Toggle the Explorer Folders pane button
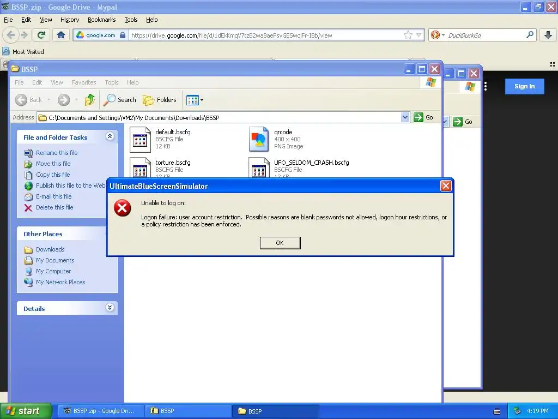This screenshot has height=419, width=558. pos(160,100)
